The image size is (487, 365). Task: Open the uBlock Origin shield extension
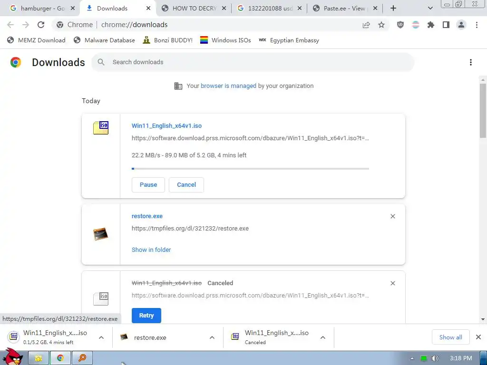[x=400, y=25]
